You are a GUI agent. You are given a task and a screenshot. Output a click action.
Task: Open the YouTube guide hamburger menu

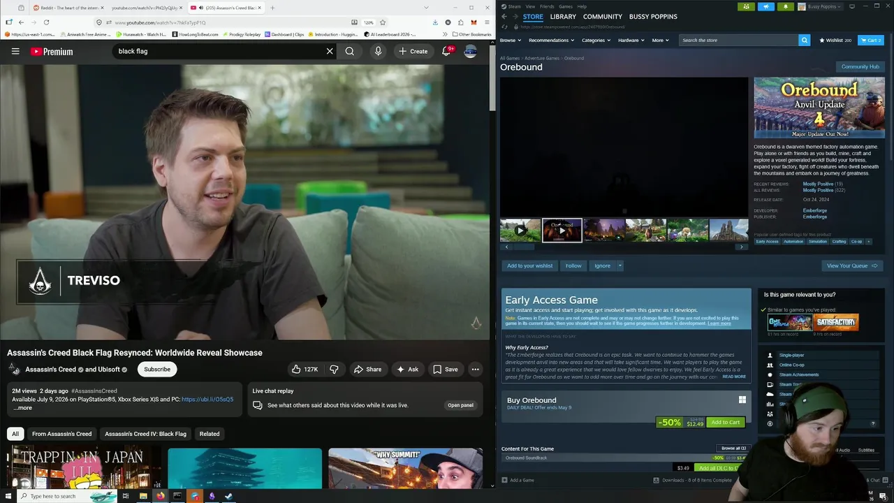(15, 51)
